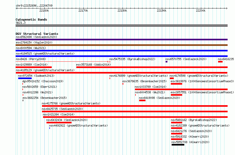Screen dimensions: 235x155
Task: Open variant nsv5602659 (Ebert2021) label
Action: coord(40,87)
